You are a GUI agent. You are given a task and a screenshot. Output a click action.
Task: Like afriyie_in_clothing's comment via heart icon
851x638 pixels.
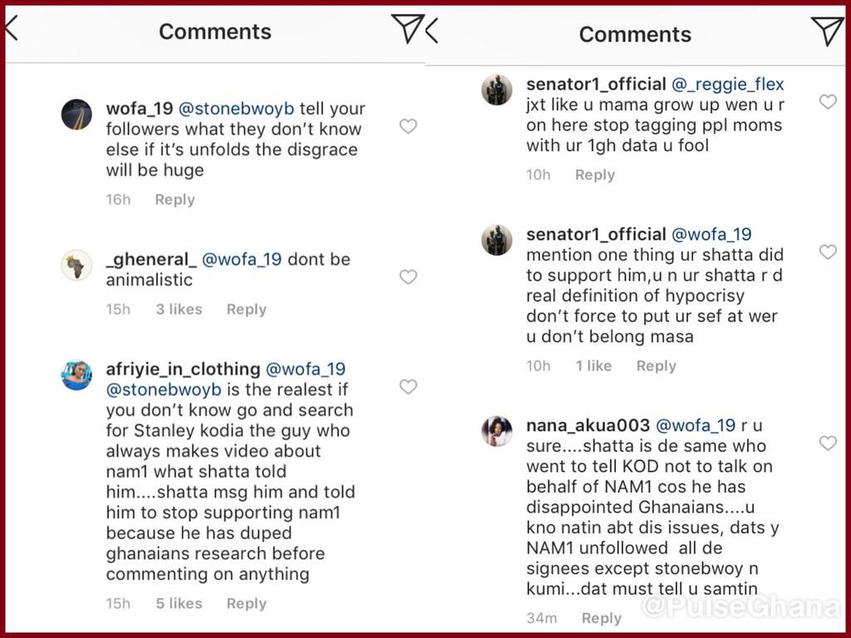click(x=408, y=387)
